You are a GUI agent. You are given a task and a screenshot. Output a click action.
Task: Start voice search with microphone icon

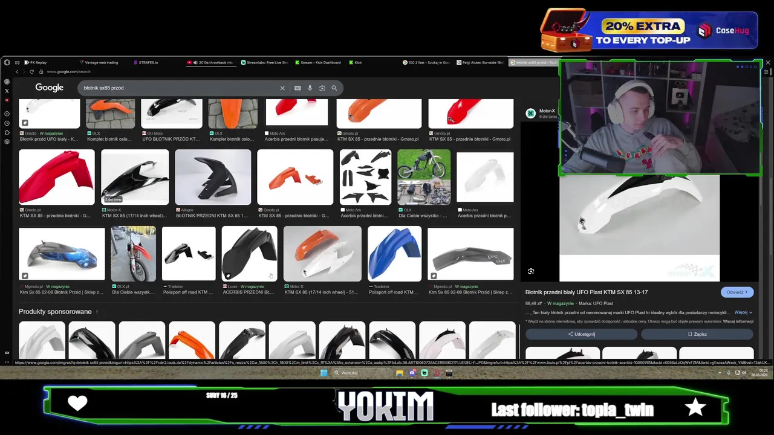point(310,88)
